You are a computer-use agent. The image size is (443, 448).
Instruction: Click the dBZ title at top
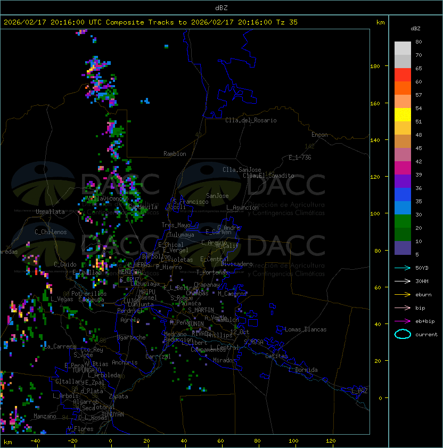[x=222, y=8]
